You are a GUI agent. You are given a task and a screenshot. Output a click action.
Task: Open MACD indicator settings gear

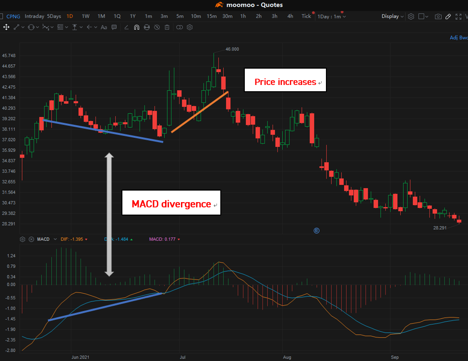click(x=23, y=239)
